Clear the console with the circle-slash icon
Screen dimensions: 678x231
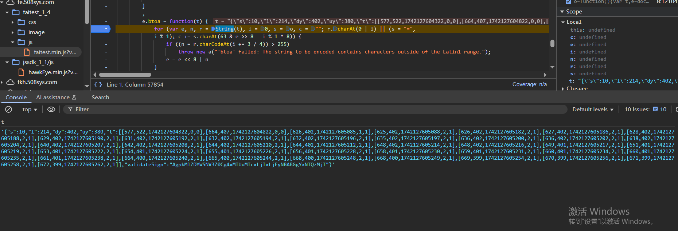point(9,109)
